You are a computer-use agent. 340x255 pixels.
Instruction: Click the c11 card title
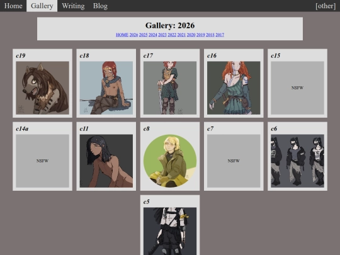[x=84, y=129]
